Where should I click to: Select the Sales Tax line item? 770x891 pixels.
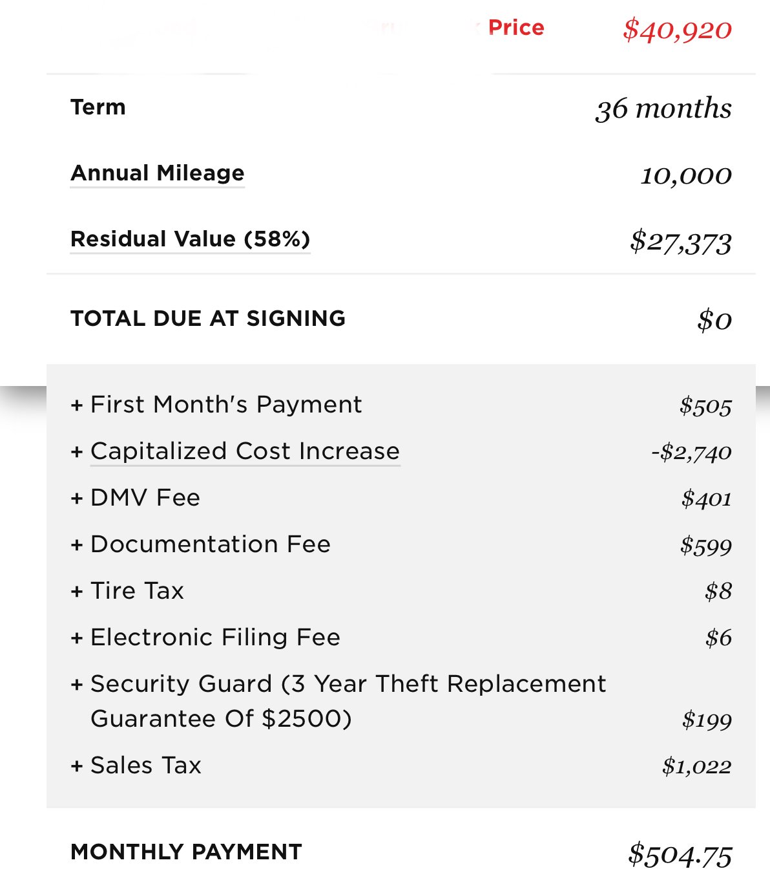click(x=401, y=766)
